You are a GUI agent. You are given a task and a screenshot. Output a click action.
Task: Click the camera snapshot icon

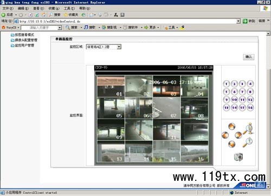tap(238, 157)
